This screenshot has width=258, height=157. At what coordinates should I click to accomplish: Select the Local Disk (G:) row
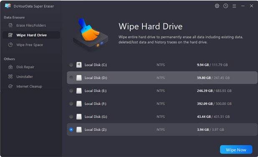[162, 116]
